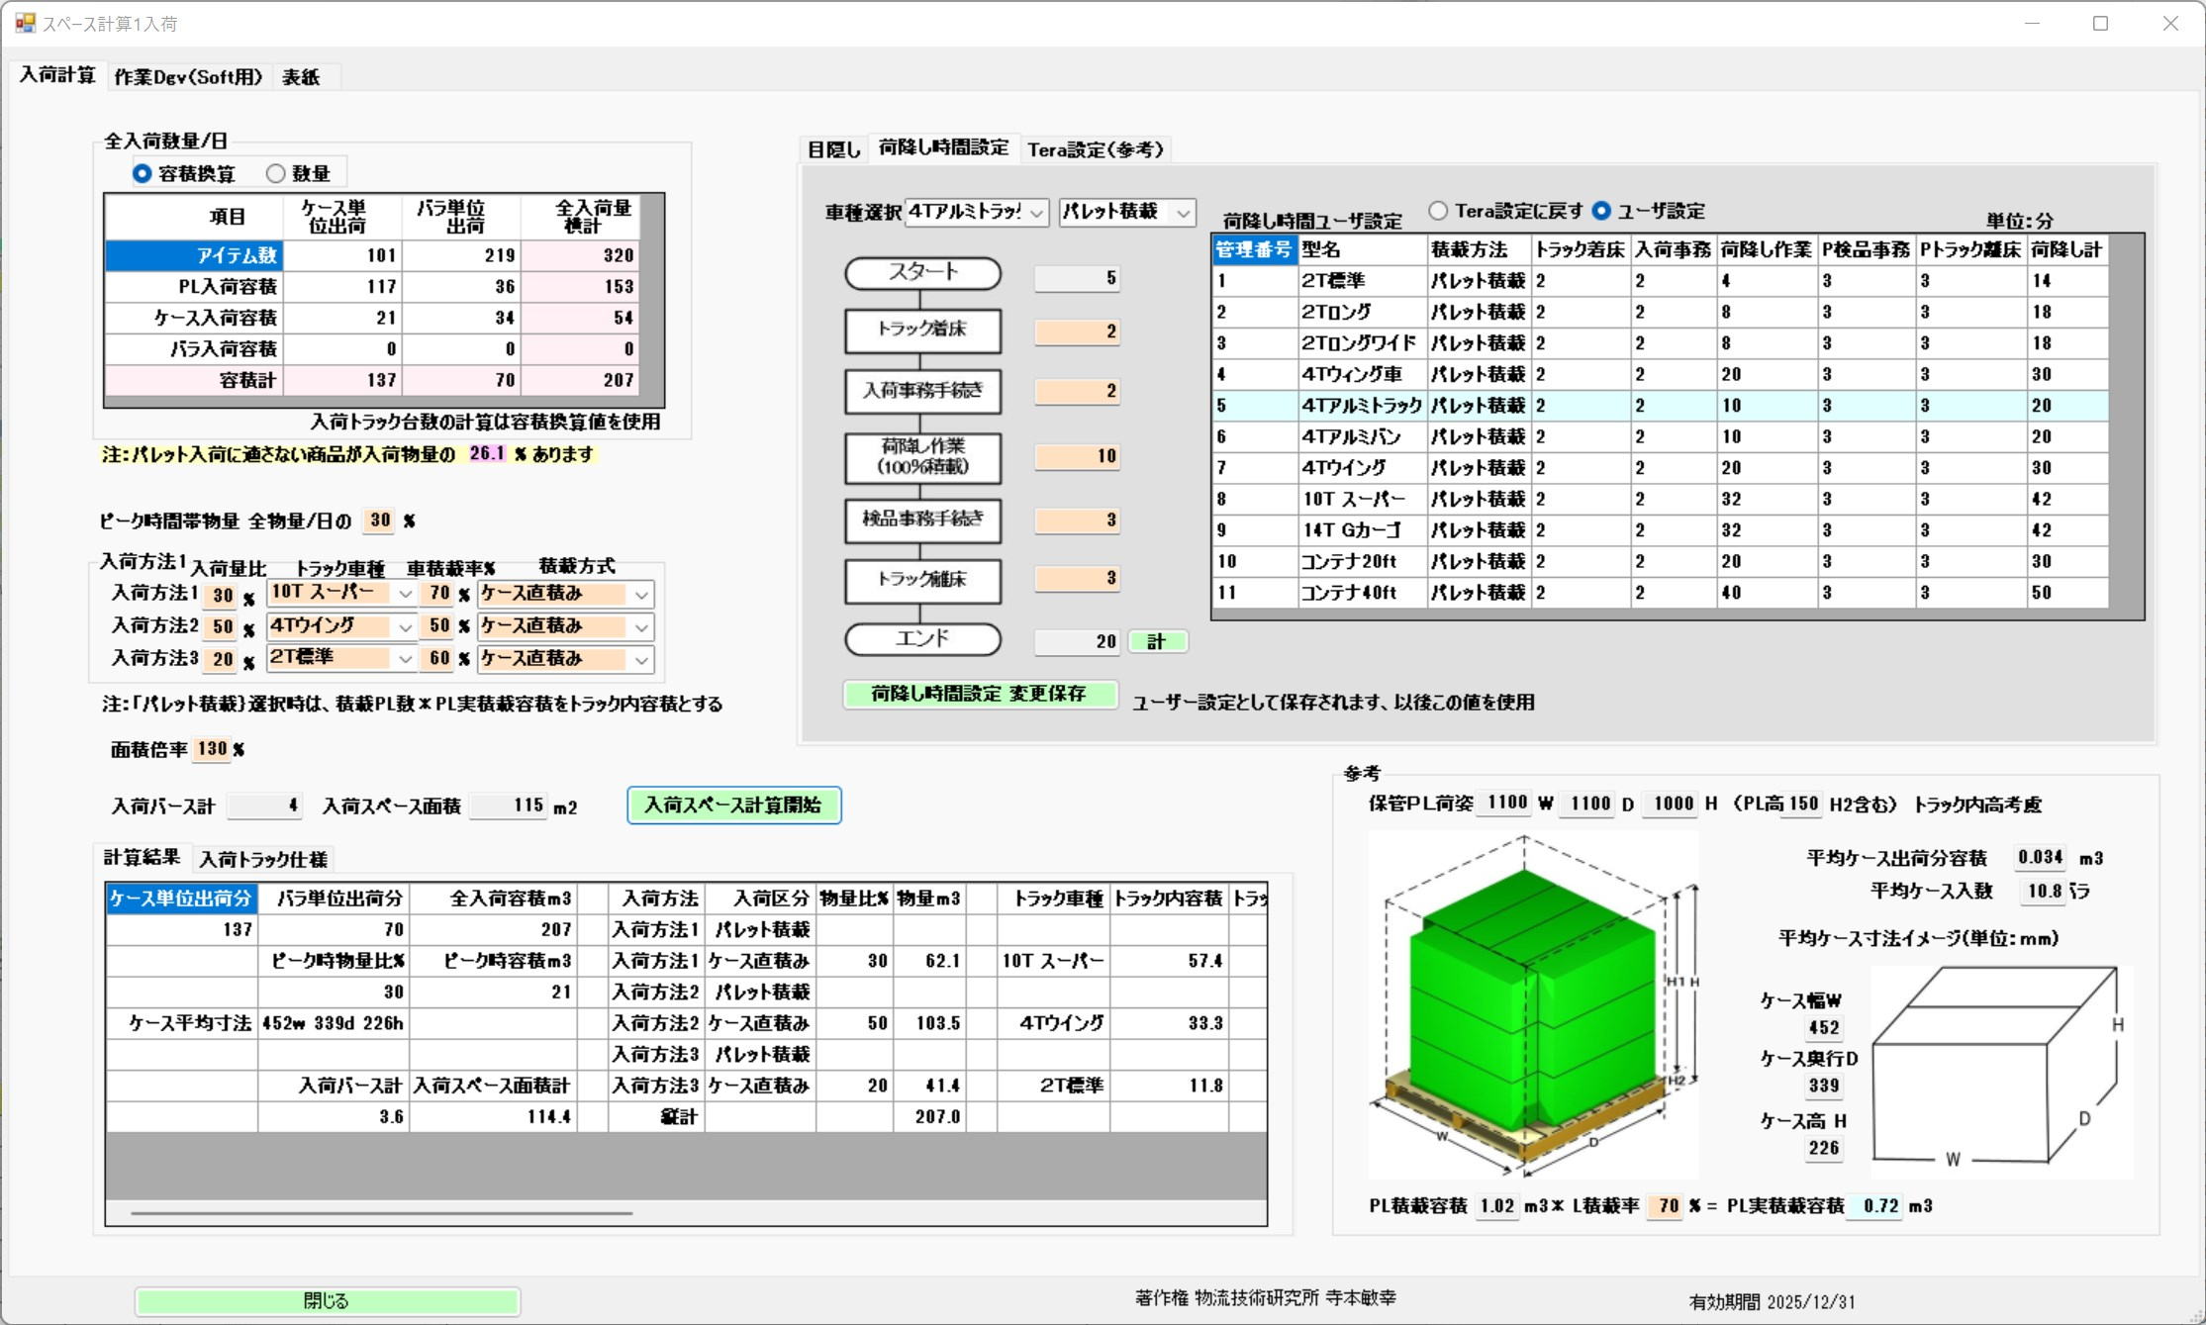Screen dimensions: 2206x1325
Task: Click the 荷降し作業 flowchart box
Action: coord(922,457)
